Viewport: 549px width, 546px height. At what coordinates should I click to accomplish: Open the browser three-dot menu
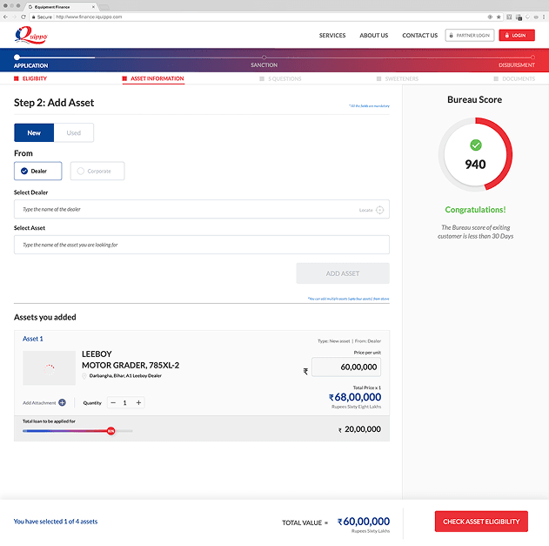(x=544, y=17)
